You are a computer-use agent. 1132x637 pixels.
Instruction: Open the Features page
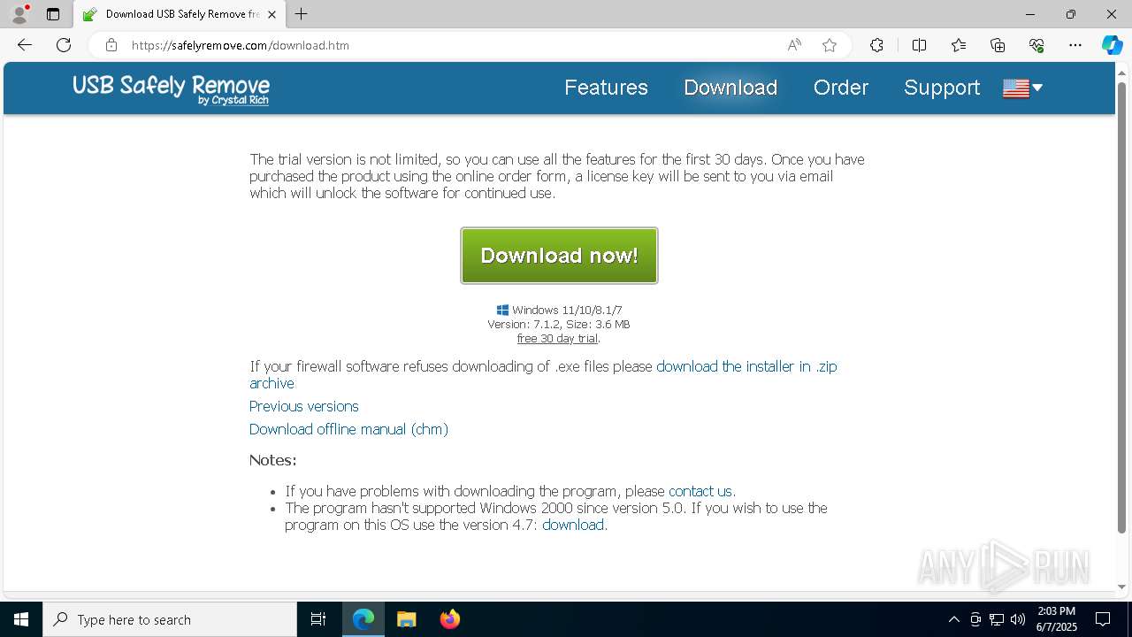click(x=606, y=88)
